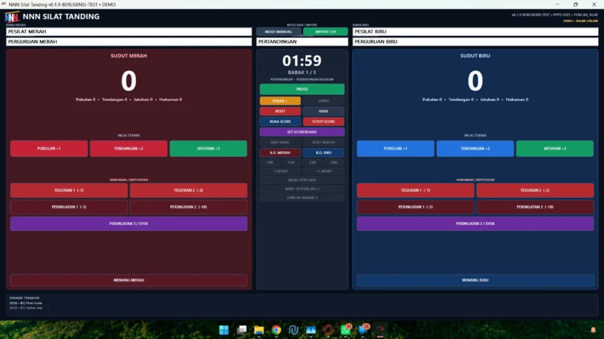Image resolution: width=604 pixels, height=339 pixels.
Task: Declare K.O. Biru
Action: click(x=323, y=153)
